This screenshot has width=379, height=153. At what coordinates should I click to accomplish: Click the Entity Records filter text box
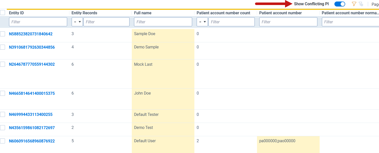click(106, 22)
